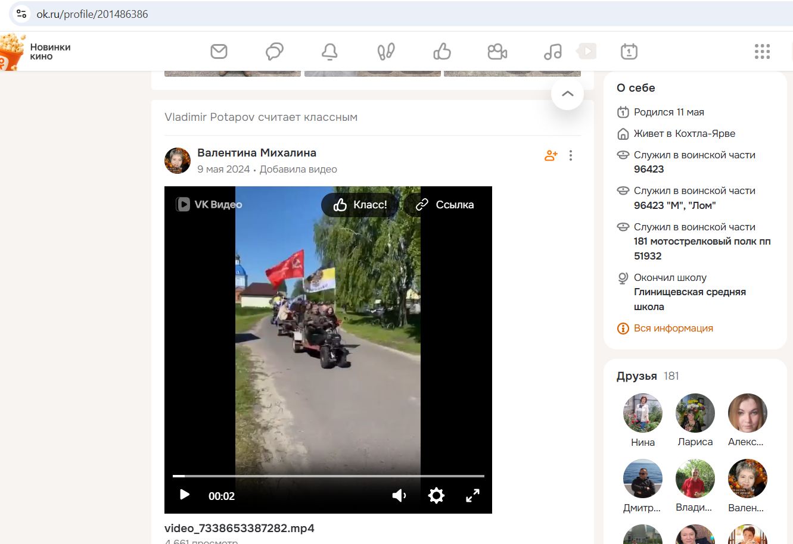The height and width of the screenshot is (544, 793).
Task: Open the video_7338653387282.mp4 title link
Action: [x=240, y=528]
